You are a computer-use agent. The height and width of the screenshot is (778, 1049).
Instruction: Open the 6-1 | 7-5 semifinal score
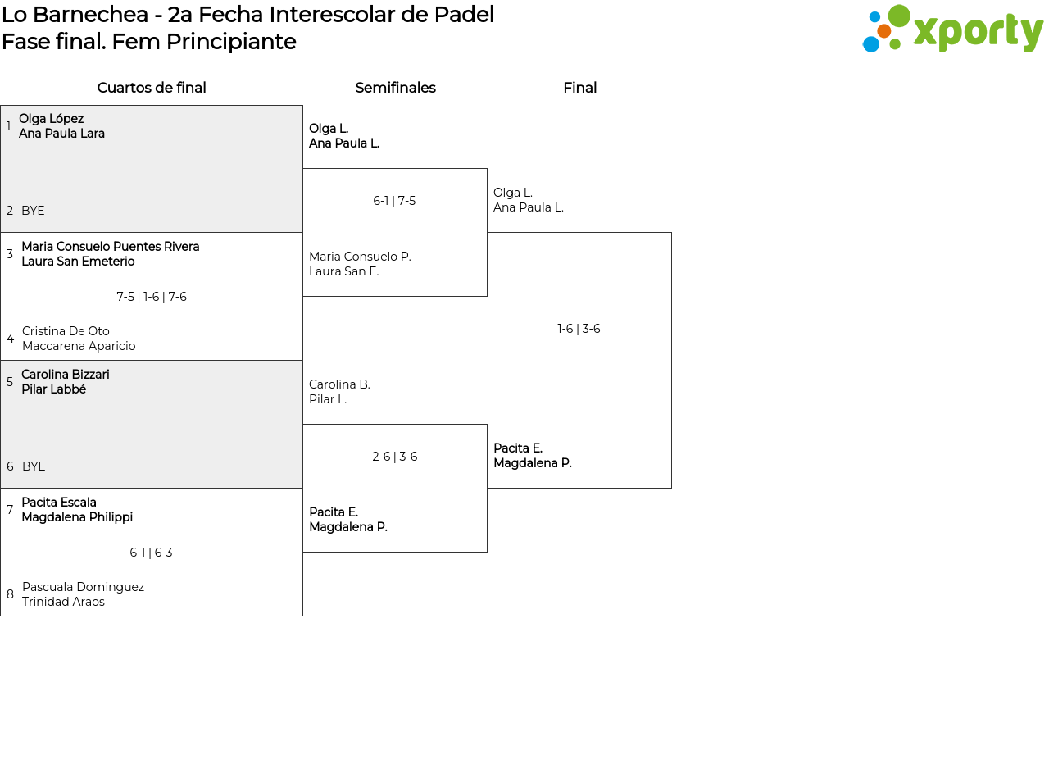394,201
